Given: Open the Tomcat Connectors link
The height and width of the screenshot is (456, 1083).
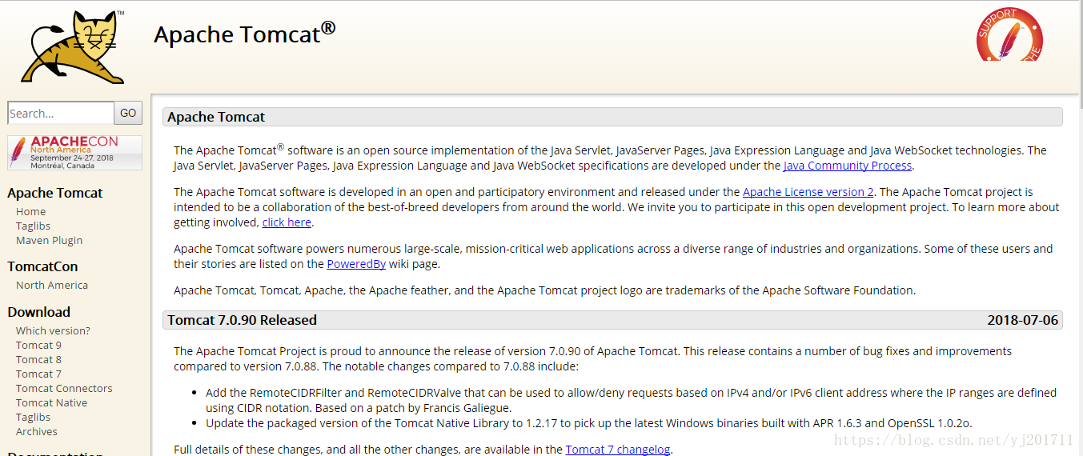Looking at the screenshot, I should point(64,388).
